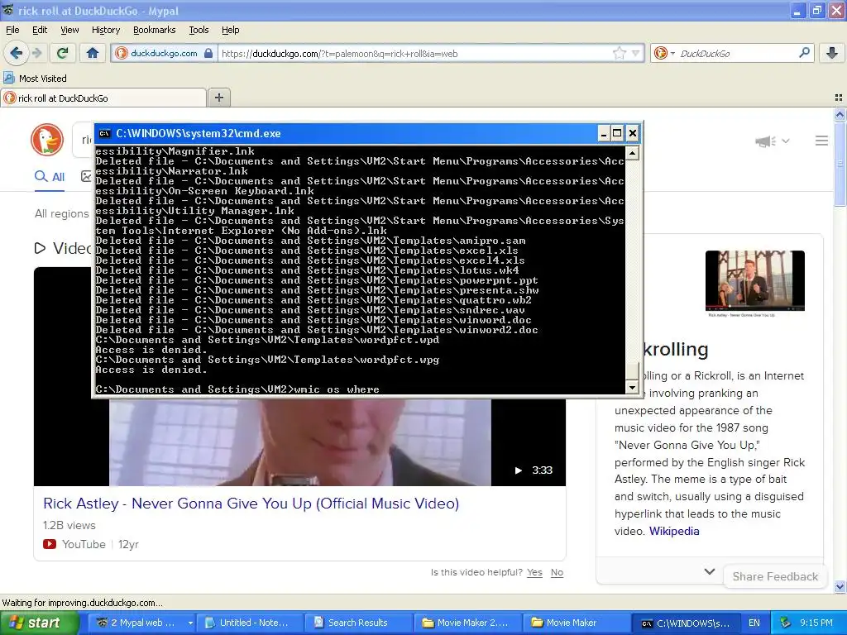Screen dimensions: 847x635
Task: Open the All regions filter
Action: pyautogui.click(x=61, y=213)
